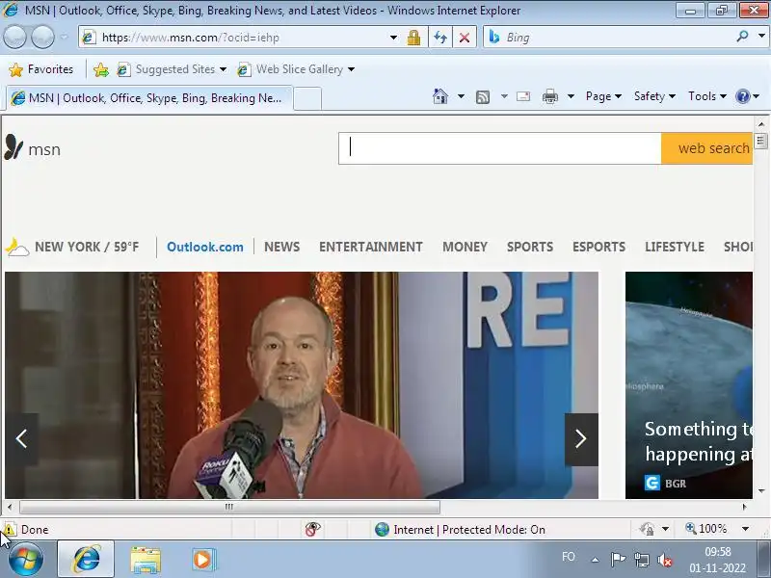Open the Favorites center
Image resolution: width=771 pixels, height=578 pixels.
(x=41, y=69)
